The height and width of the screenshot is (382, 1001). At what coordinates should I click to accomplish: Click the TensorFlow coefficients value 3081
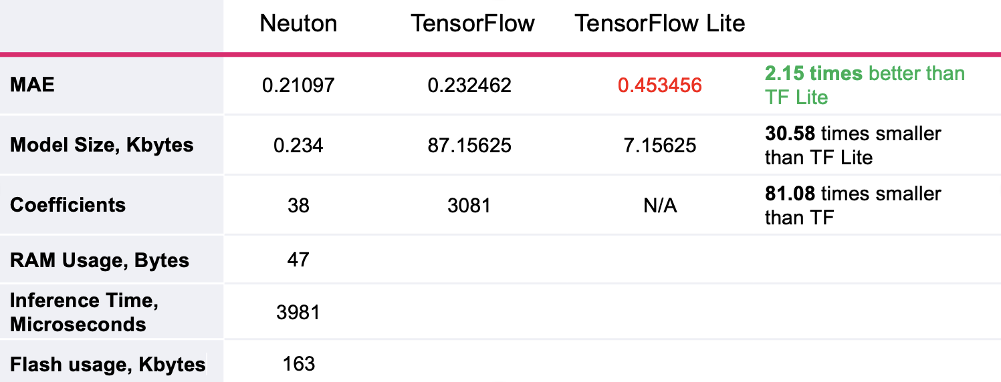click(x=469, y=205)
